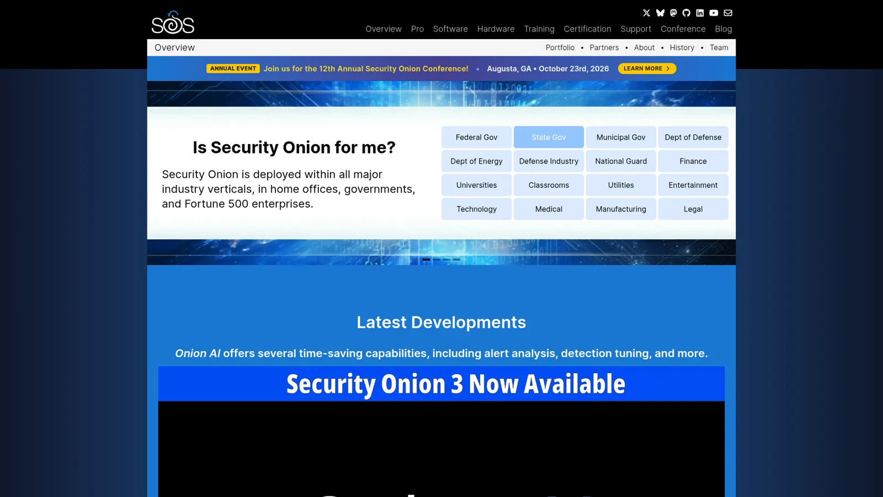Go to the Software menu

(450, 29)
